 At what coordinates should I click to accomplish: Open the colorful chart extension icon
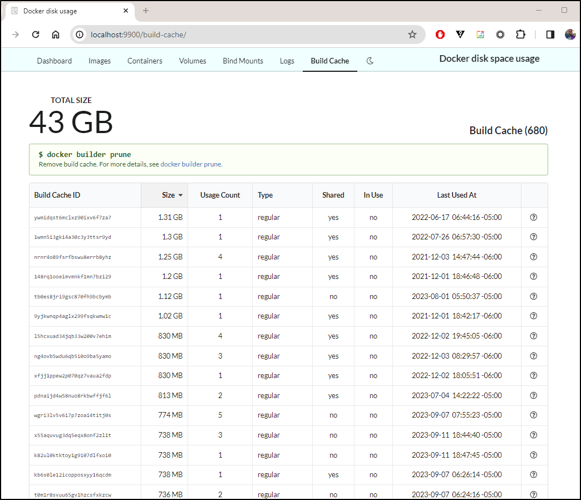(480, 35)
